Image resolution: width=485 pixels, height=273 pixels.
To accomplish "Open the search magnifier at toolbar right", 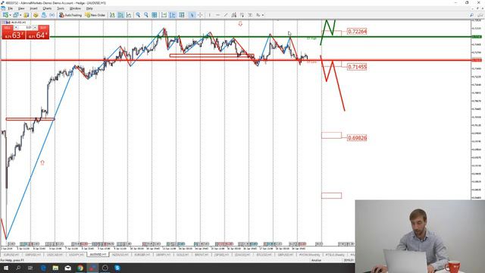I will pyautogui.click(x=471, y=15).
